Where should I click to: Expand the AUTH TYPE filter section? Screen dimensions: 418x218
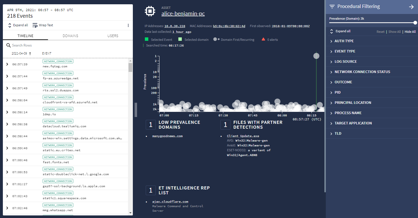click(x=332, y=41)
